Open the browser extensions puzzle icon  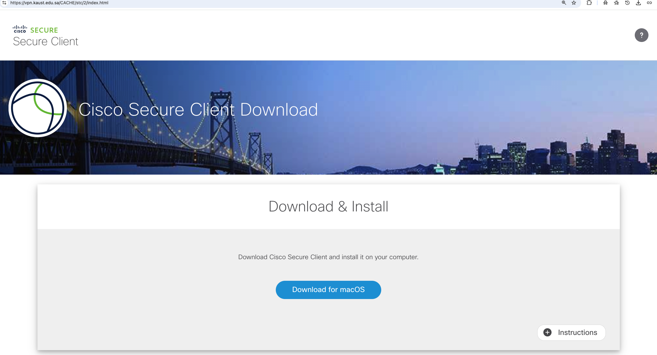(x=589, y=3)
